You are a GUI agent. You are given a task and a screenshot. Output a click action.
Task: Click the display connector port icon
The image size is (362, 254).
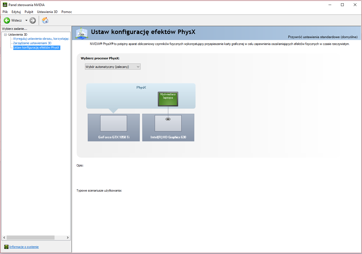click(168, 119)
